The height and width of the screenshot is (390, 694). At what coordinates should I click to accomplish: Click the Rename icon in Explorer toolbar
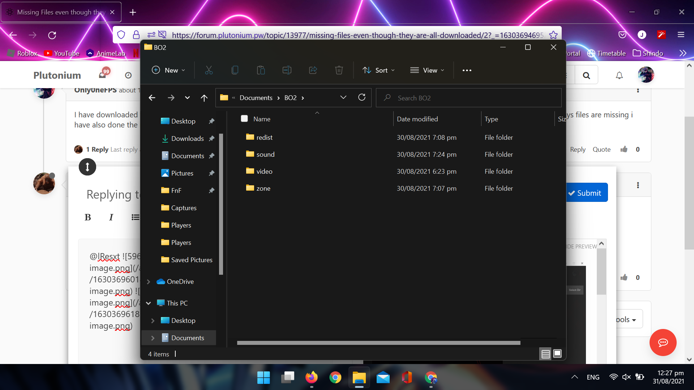coord(287,70)
